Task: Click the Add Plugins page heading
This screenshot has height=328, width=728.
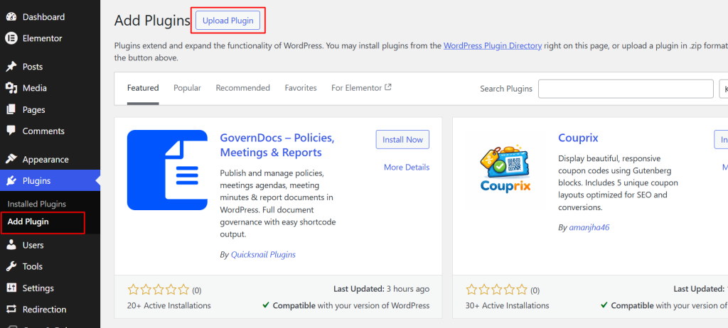Action: pos(152,21)
